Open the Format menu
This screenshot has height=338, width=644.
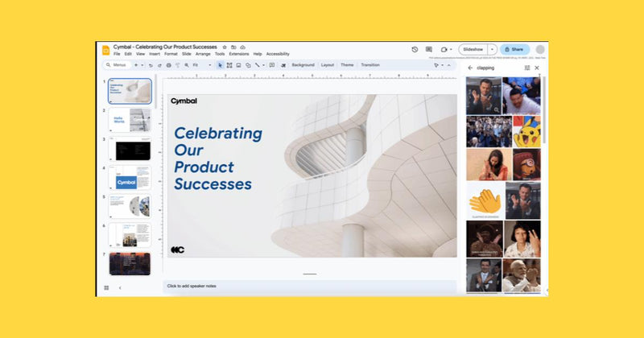pos(171,54)
